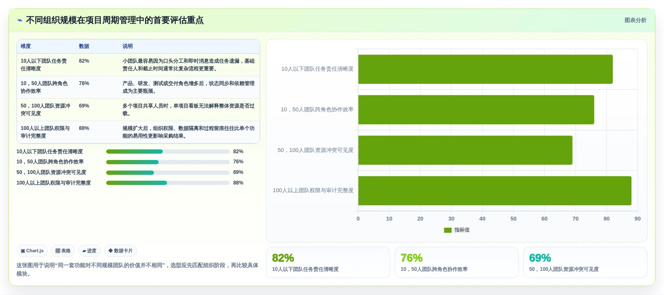This screenshot has height=295, width=664.
Task: Click the 100人以上团队权限与审计完整度 progress bar
Action: click(167, 183)
